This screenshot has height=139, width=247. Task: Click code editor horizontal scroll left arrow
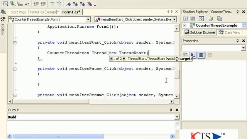[x=10, y=102]
